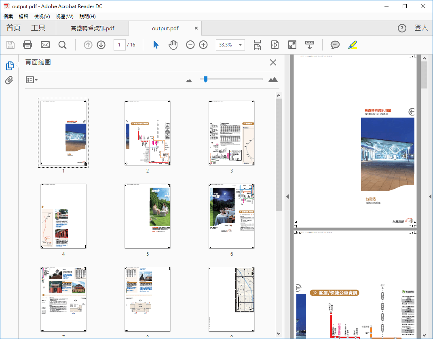Viewport: 433px width, 339px height.
Task: Open the 工具 tools view
Action: click(38, 28)
